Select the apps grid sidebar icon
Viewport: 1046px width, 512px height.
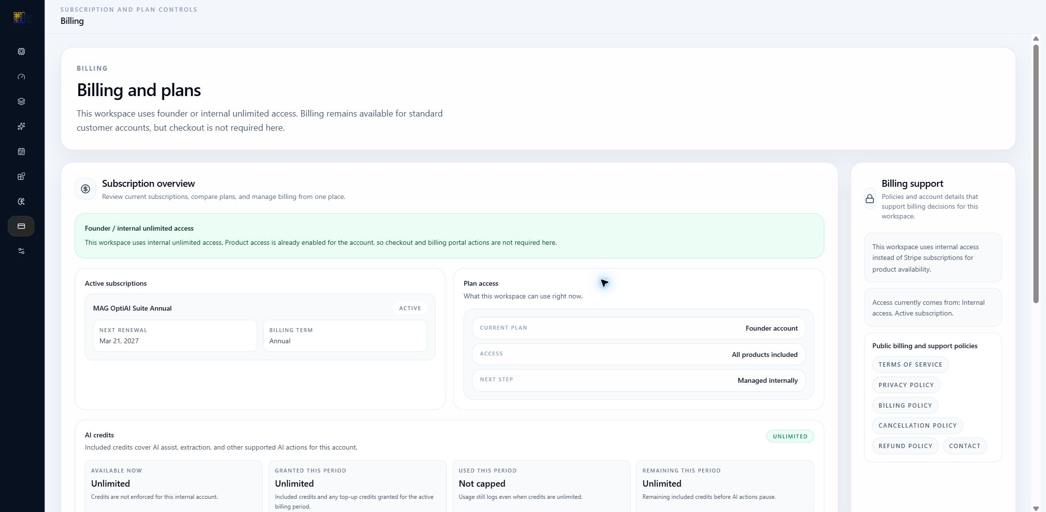(21, 176)
